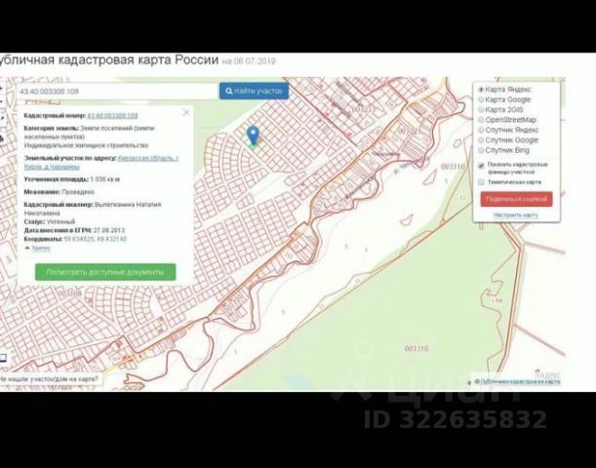
Task: Close the parcel info popup
Action: click(x=186, y=112)
